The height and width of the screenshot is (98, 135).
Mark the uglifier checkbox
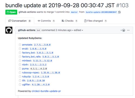(x=20, y=85)
